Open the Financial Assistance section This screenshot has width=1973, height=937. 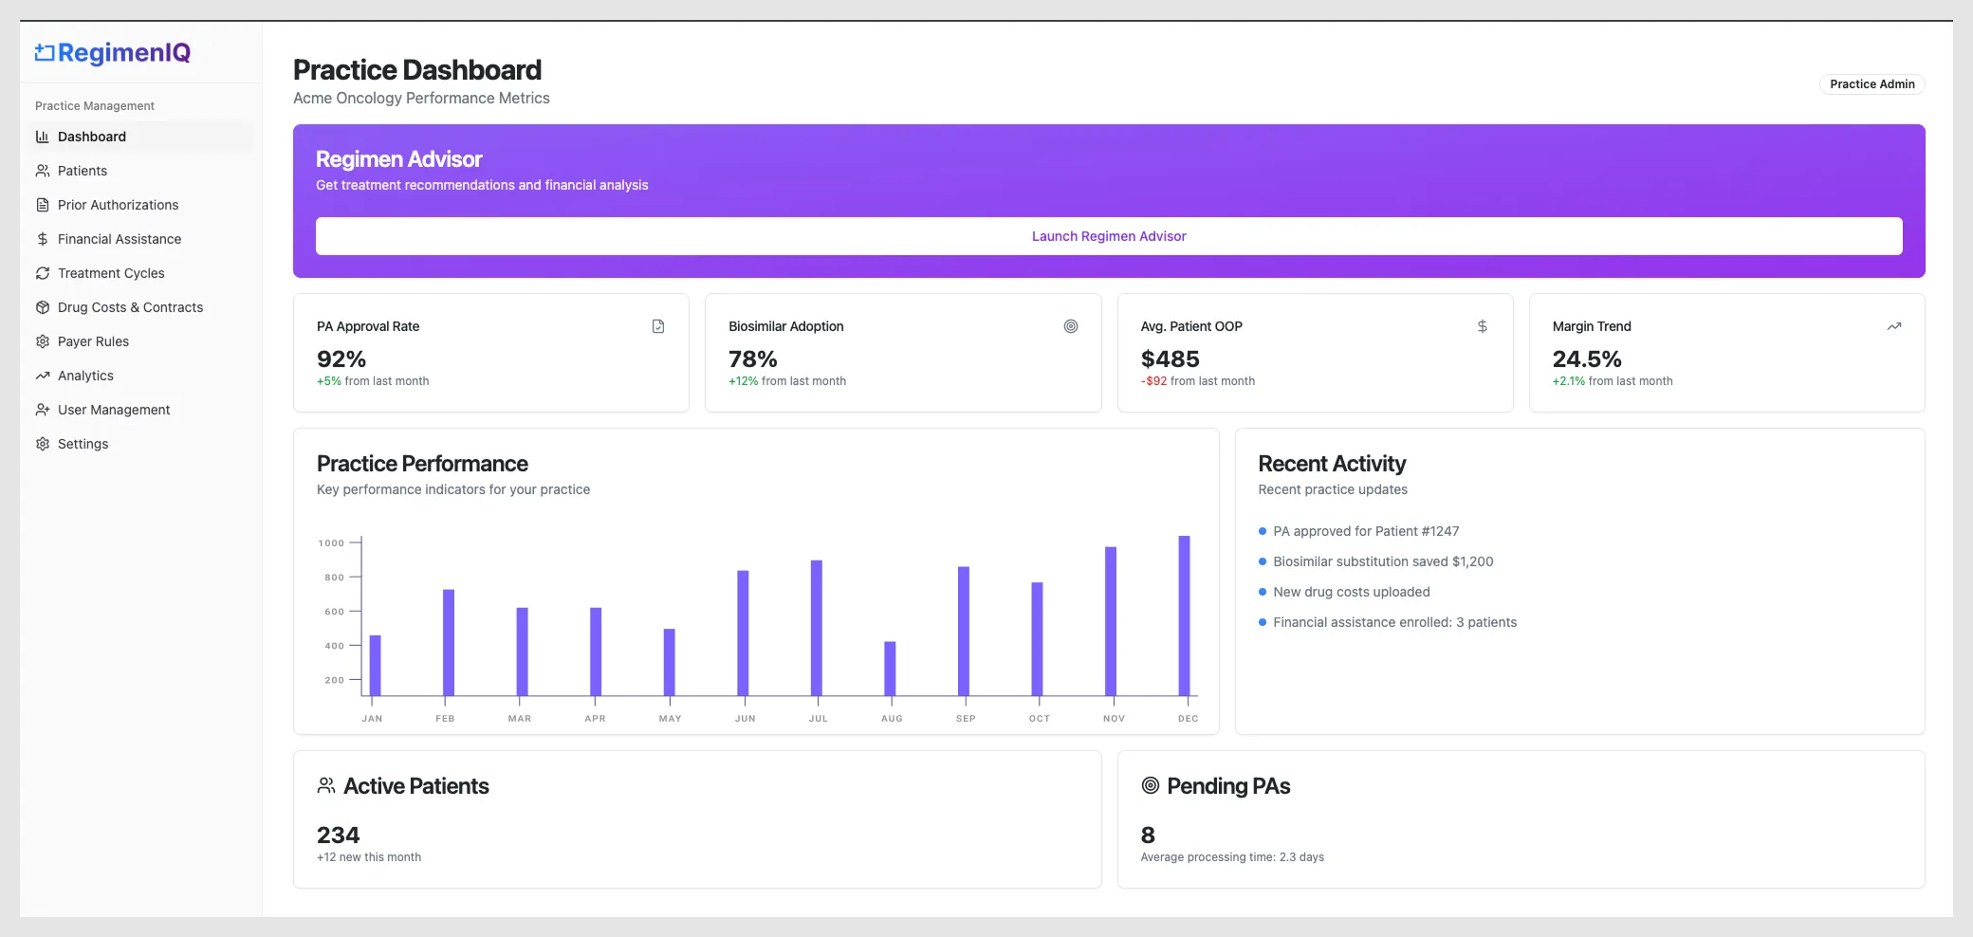click(x=120, y=239)
